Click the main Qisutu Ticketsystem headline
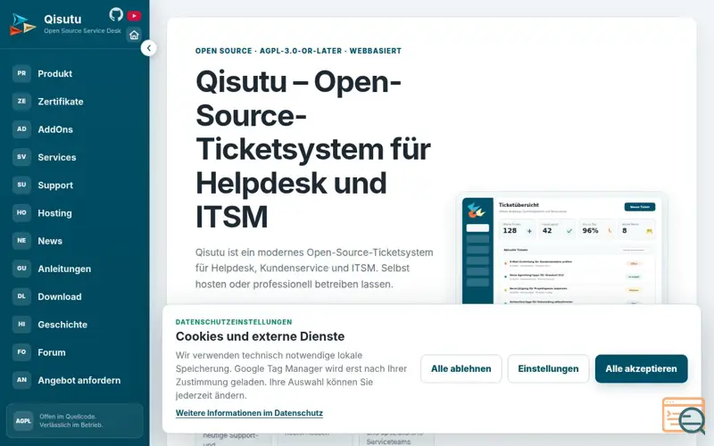The width and height of the screenshot is (714, 446). (x=313, y=149)
